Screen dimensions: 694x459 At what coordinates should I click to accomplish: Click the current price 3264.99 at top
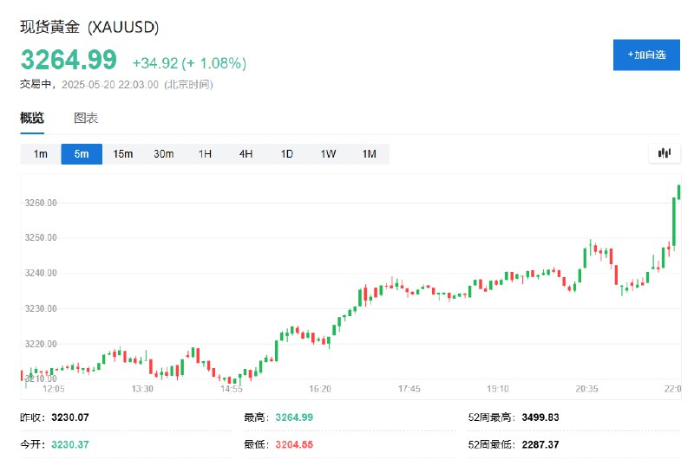[69, 60]
